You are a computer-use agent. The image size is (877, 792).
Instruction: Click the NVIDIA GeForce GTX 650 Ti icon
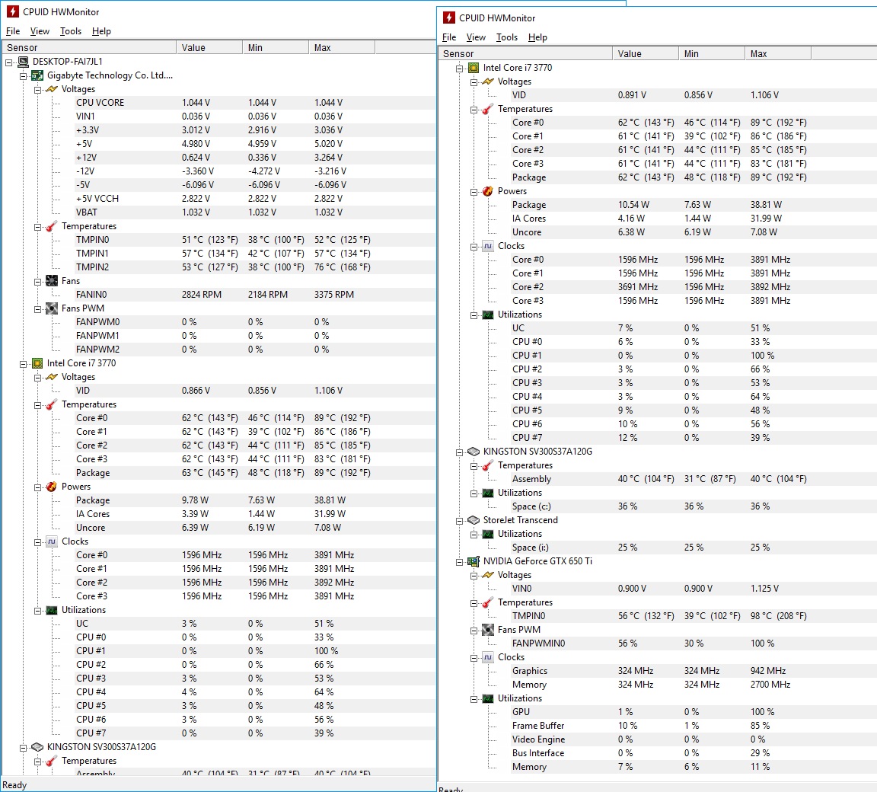coord(474,561)
